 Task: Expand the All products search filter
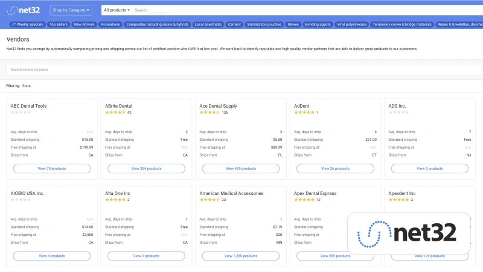(116, 10)
